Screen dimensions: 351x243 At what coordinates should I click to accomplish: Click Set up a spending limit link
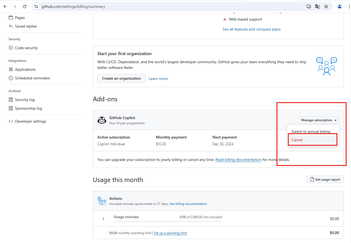coord(170,233)
